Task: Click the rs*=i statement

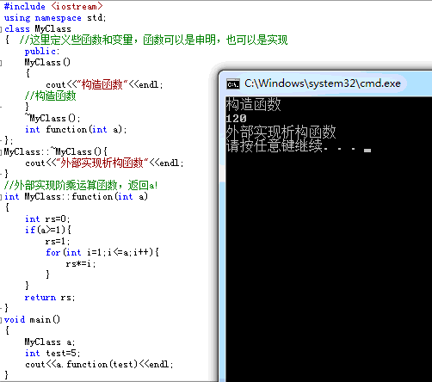Action: tap(81, 263)
